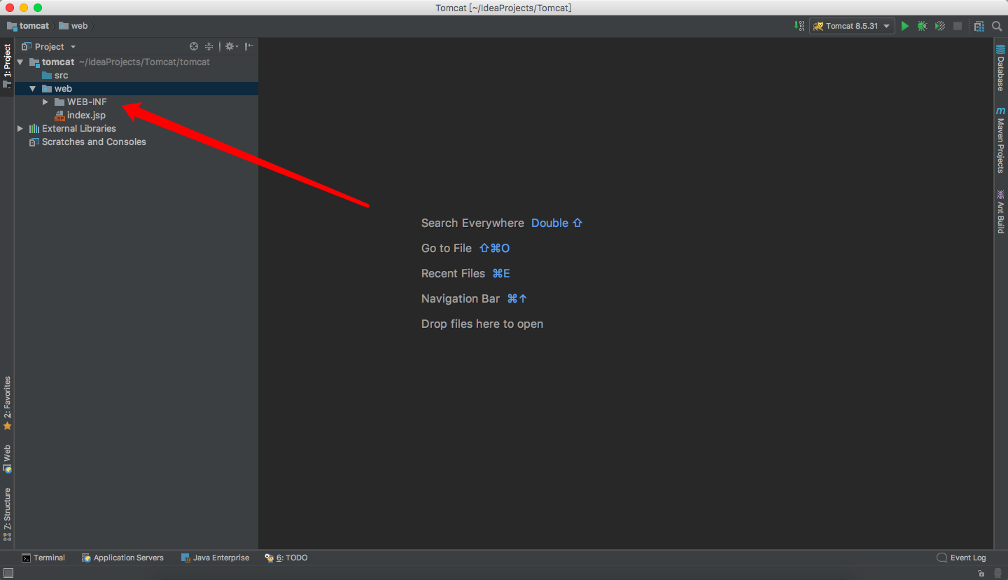
Task: Open the Terminal tool window tab
Action: click(43, 558)
